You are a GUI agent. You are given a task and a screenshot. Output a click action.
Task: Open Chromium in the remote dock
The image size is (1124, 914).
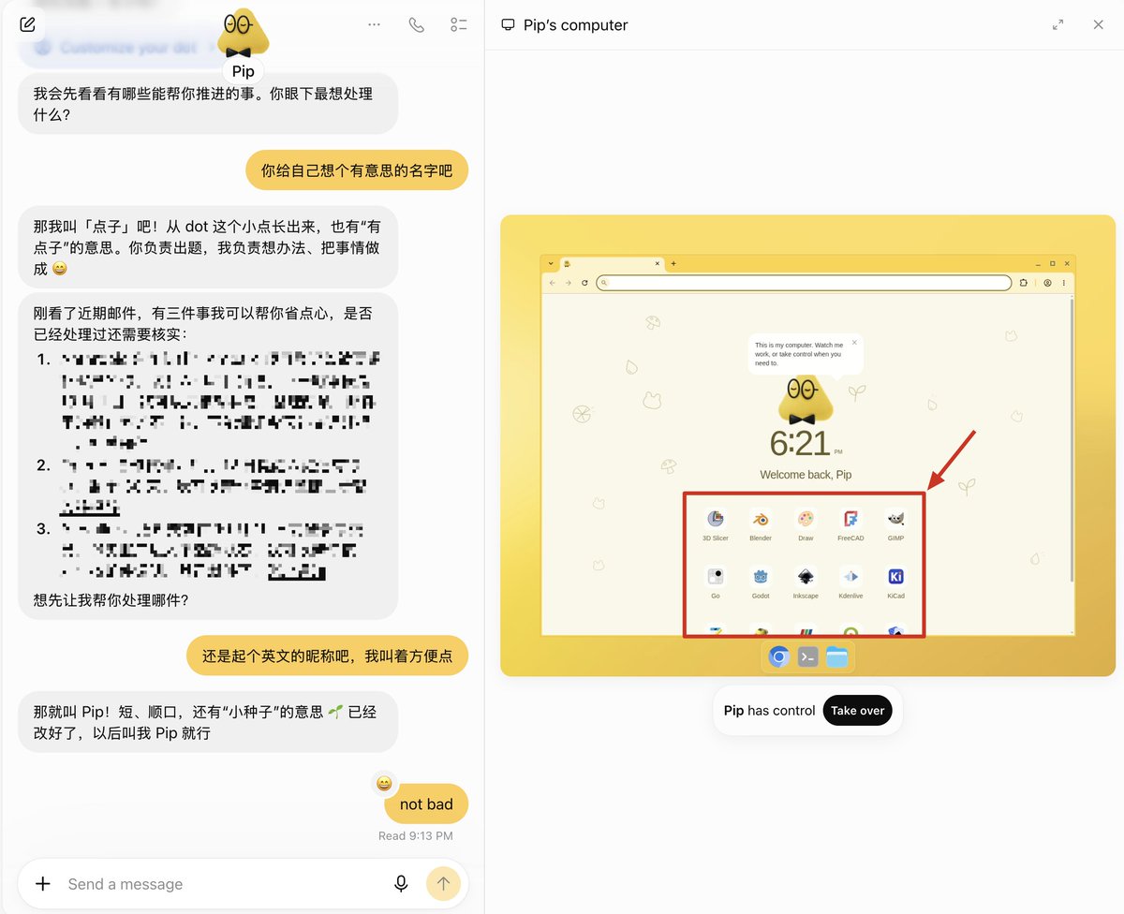point(778,657)
